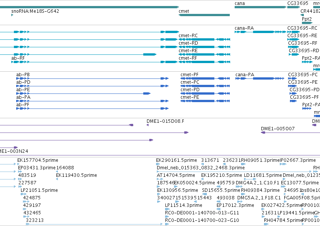Click the ab-RF transcript label
This screenshot has height=226, width=320.
(x=18, y=58)
